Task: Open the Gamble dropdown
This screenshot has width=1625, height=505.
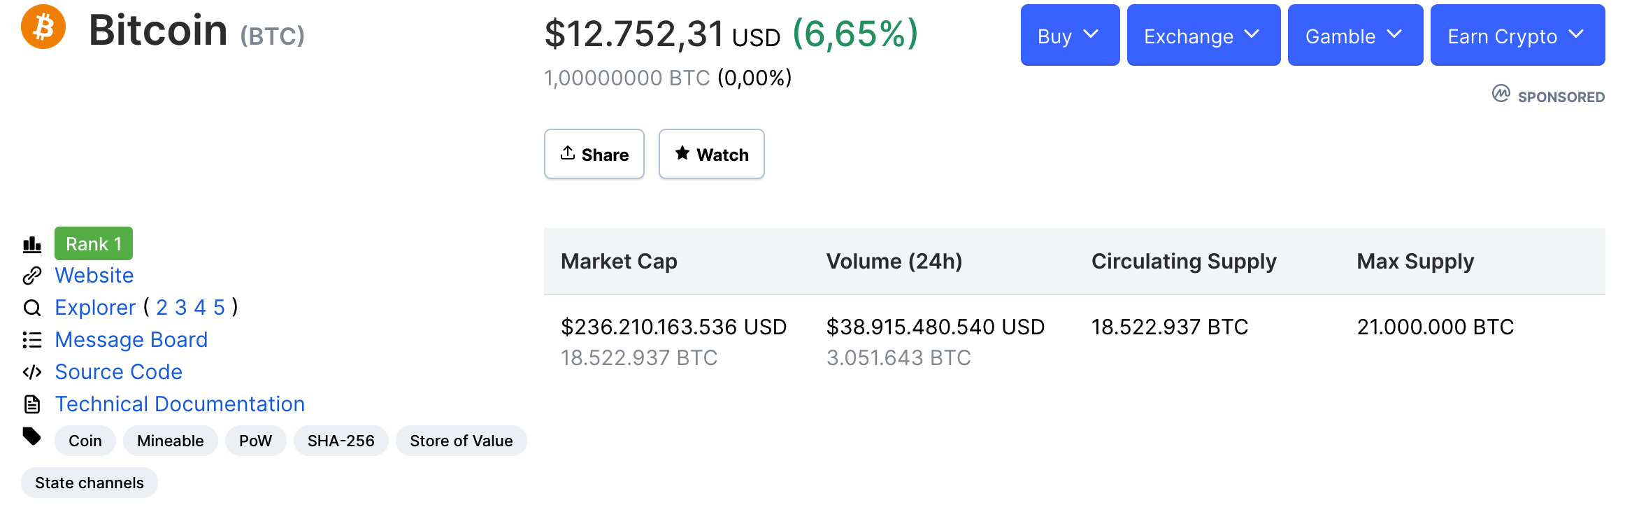Action: pos(1354,35)
